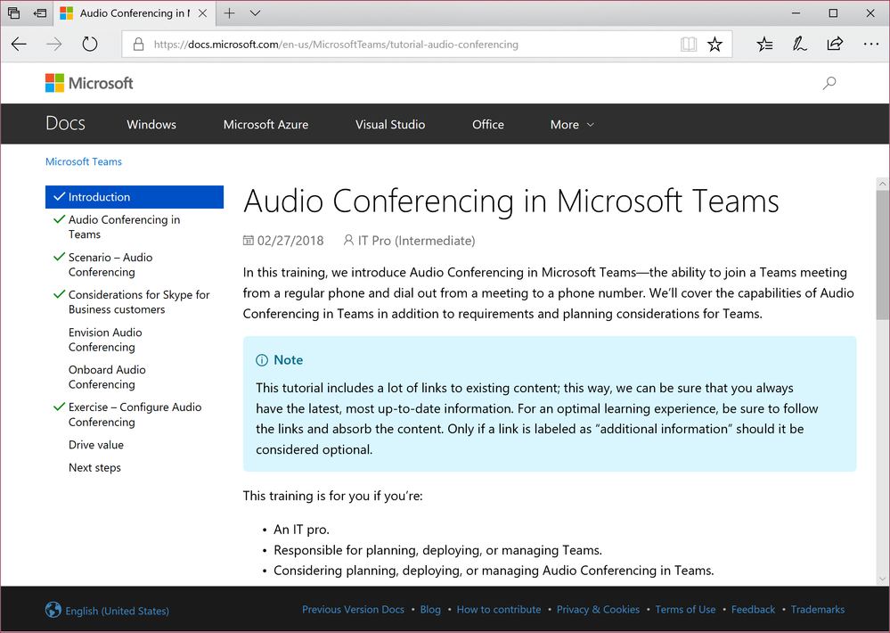Click the site search magnifier icon
The height and width of the screenshot is (633, 890).
coord(829,84)
